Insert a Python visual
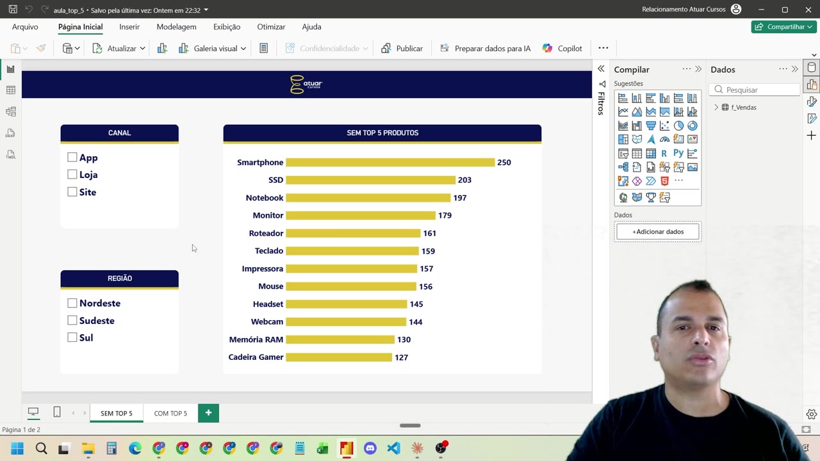This screenshot has height=461, width=820. click(x=678, y=154)
